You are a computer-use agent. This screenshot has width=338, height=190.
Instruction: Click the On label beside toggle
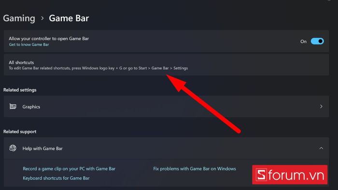pos(303,41)
